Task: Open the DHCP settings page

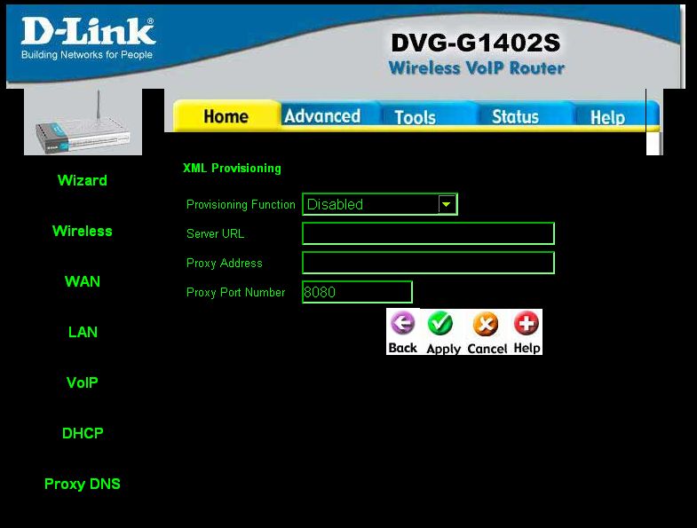Action: (x=83, y=433)
